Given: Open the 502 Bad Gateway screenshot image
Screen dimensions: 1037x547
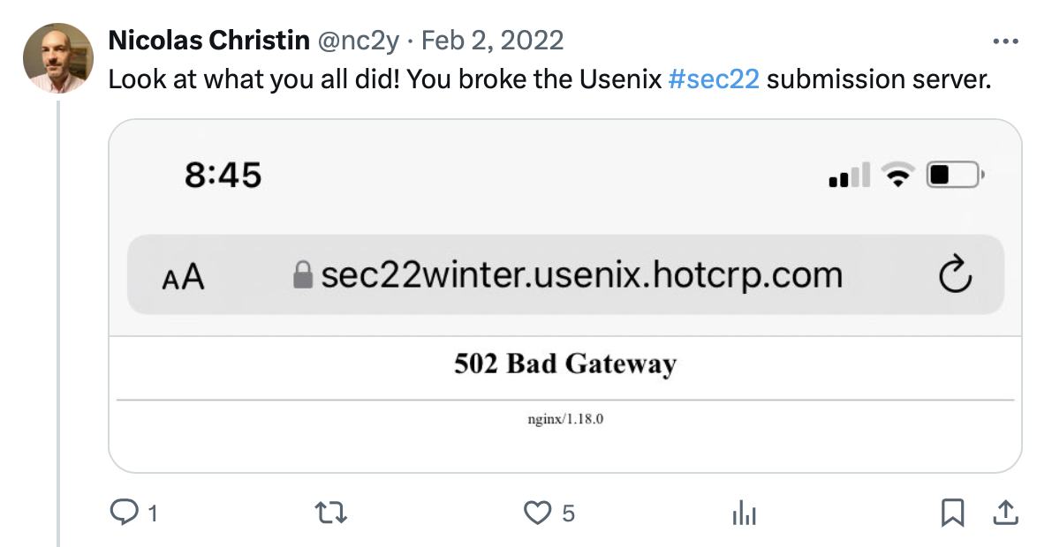Looking at the screenshot, I should click(x=565, y=379).
